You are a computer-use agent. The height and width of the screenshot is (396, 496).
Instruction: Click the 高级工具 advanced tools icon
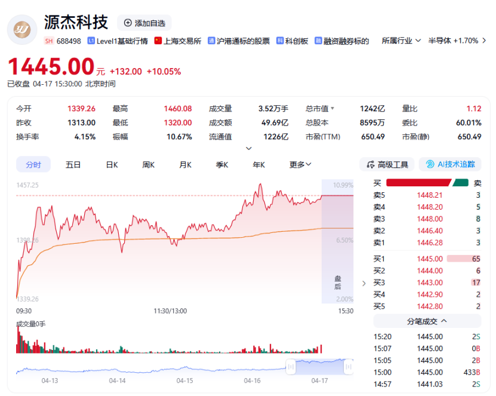371,164
